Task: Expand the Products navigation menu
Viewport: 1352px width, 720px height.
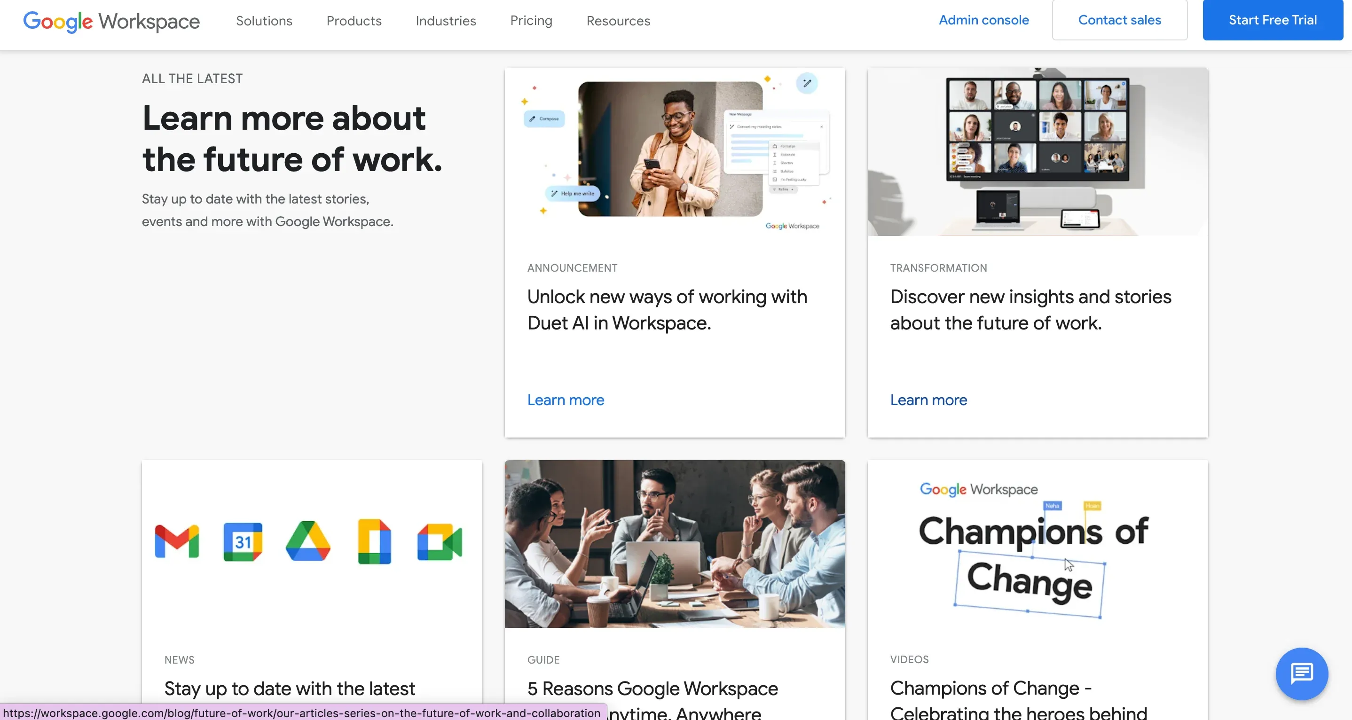Action: [354, 20]
